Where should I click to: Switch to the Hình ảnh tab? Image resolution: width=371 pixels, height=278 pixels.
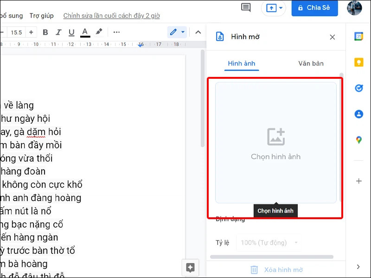(x=242, y=63)
